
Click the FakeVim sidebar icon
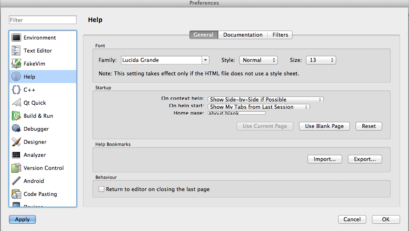[x=16, y=64]
